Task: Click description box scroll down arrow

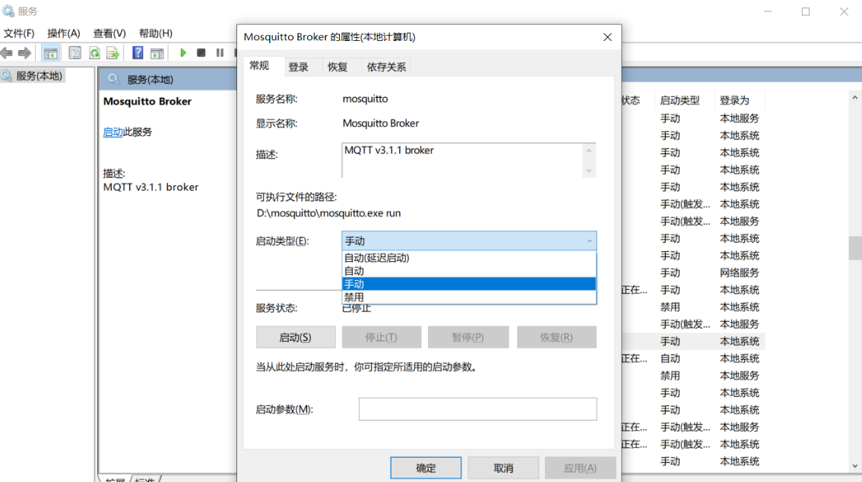Action: [x=589, y=171]
